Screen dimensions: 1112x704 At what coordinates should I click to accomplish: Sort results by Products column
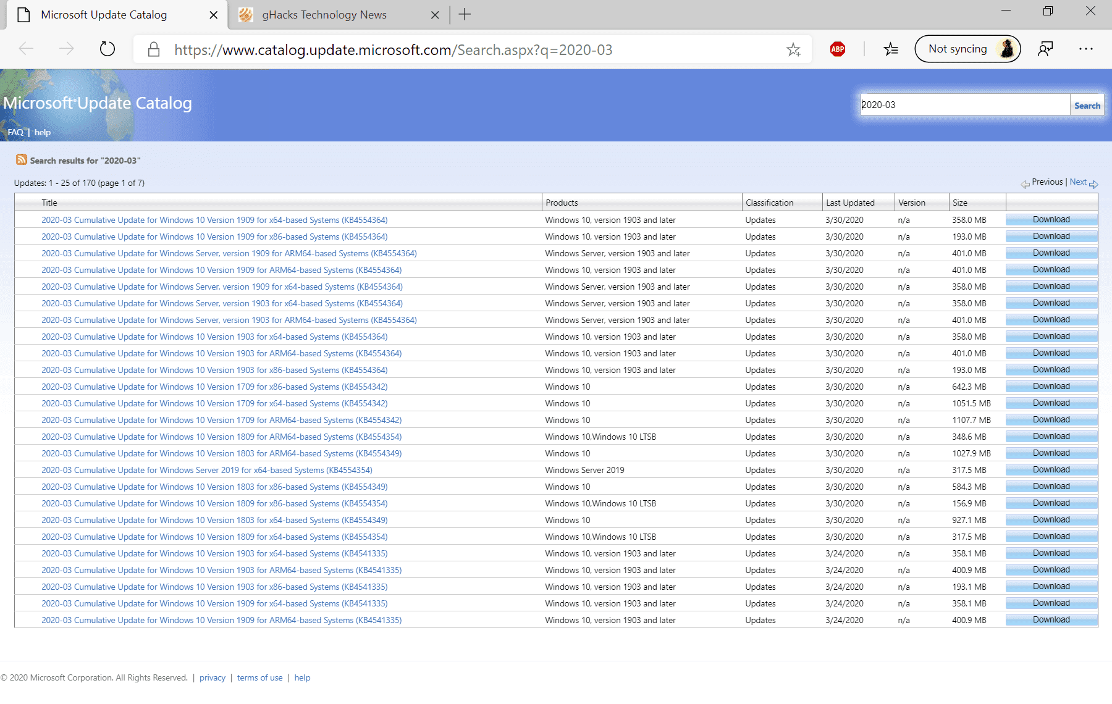[x=562, y=203]
